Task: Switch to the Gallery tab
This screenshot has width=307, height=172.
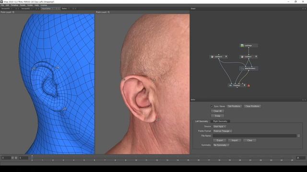Action: (x=64, y=9)
